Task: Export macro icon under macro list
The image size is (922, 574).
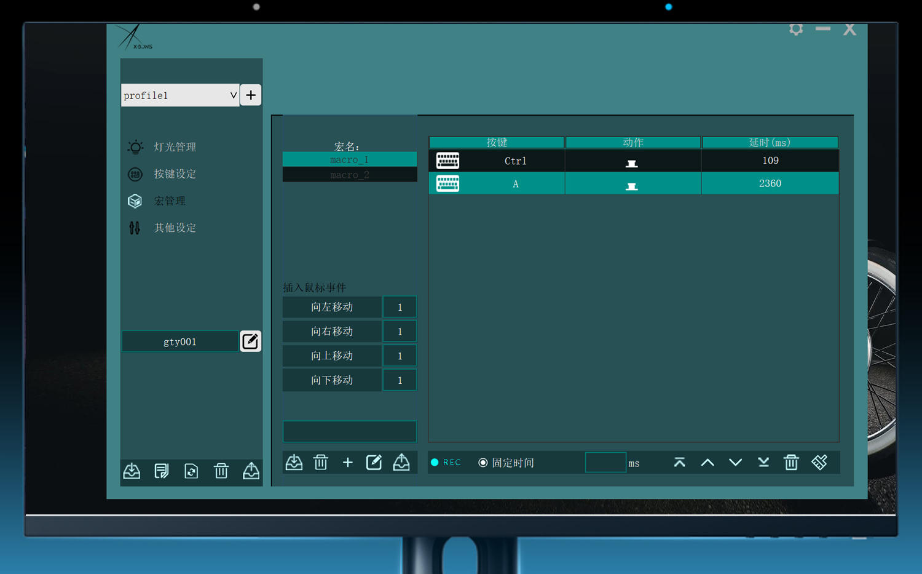Action: pyautogui.click(x=401, y=462)
